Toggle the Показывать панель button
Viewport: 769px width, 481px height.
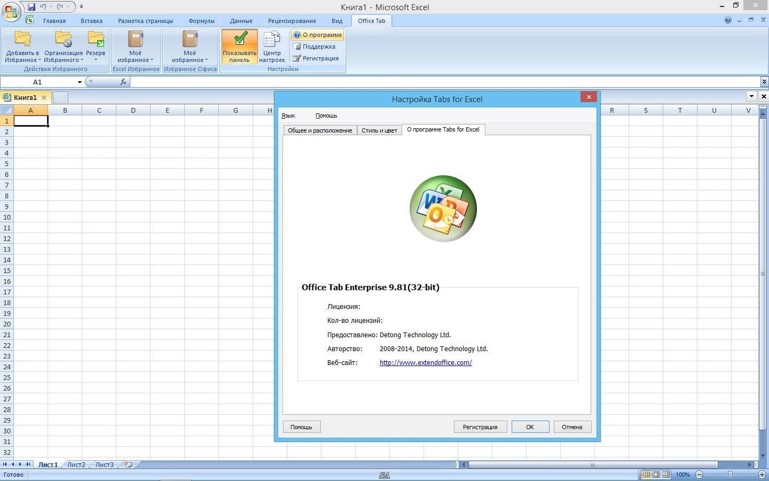[239, 46]
